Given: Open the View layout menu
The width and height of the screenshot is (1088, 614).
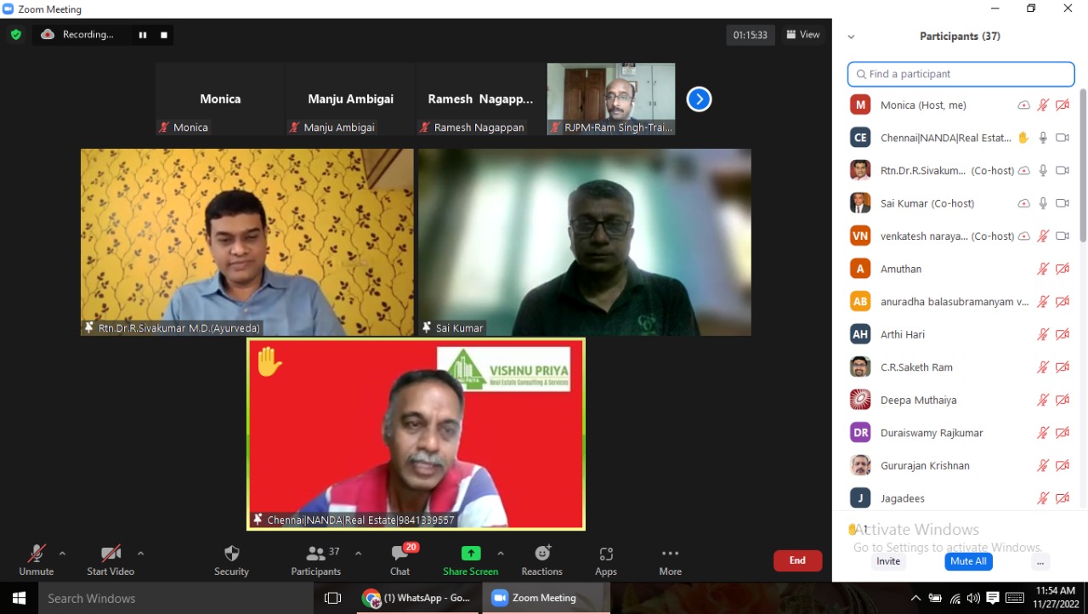Looking at the screenshot, I should click(x=802, y=35).
